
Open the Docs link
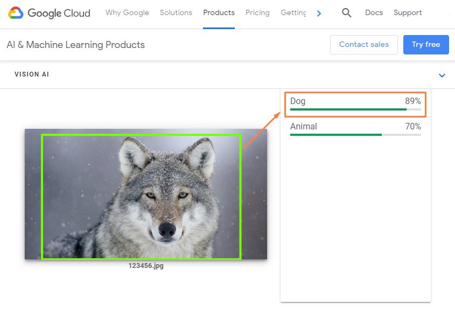click(x=374, y=12)
